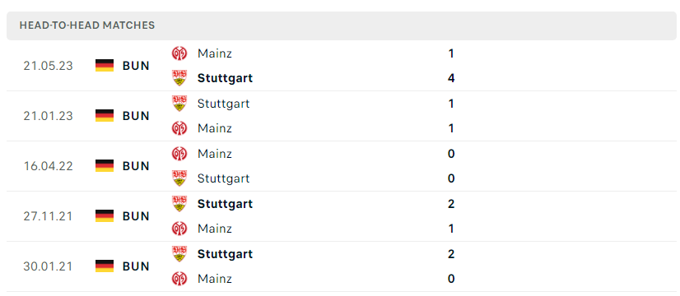The image size is (680, 296).
Task: Click German flag next to 30.01.21
Action: (105, 266)
